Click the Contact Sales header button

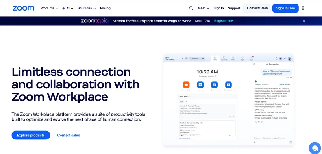click(257, 8)
